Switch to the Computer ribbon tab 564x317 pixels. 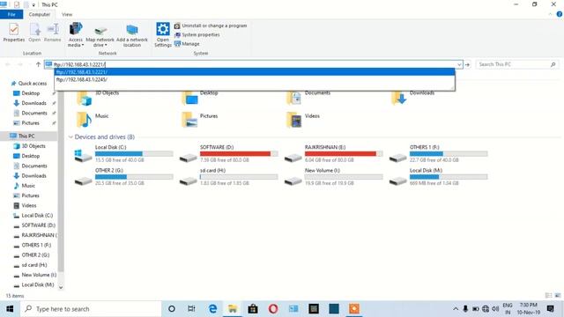pyautogui.click(x=39, y=14)
